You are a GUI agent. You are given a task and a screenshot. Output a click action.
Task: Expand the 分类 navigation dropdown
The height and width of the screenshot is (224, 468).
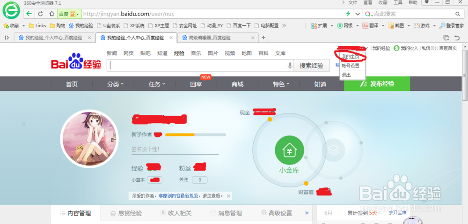116,84
